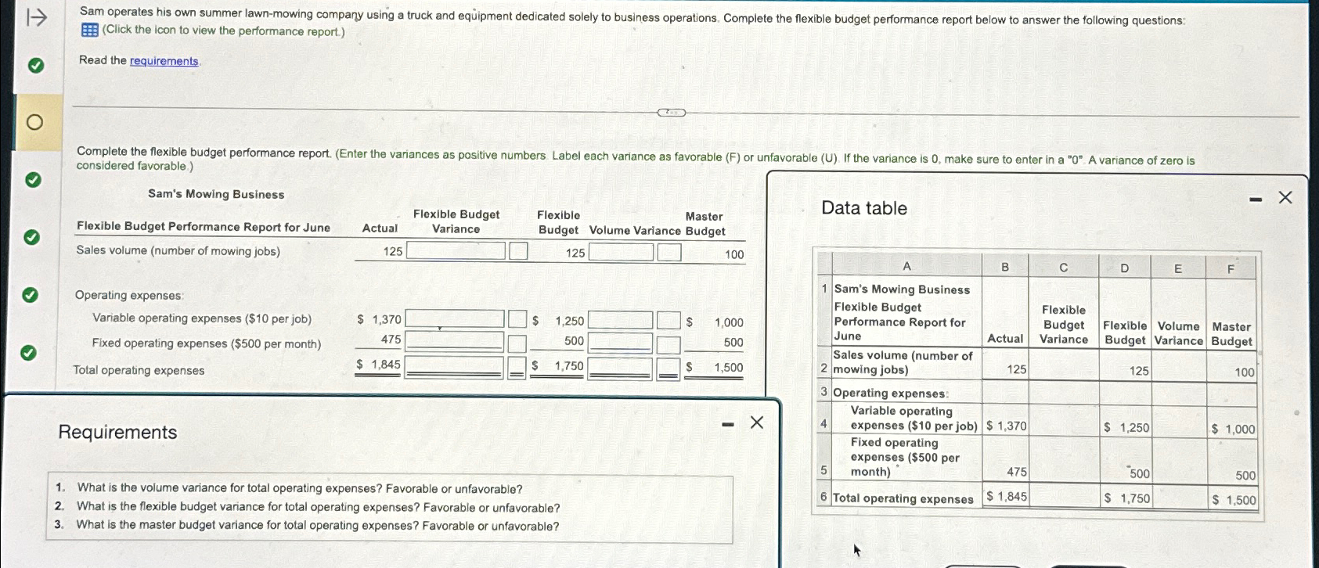Click the horizontal divider expand handle
Image resolution: width=1319 pixels, height=568 pixels.
tap(672, 113)
